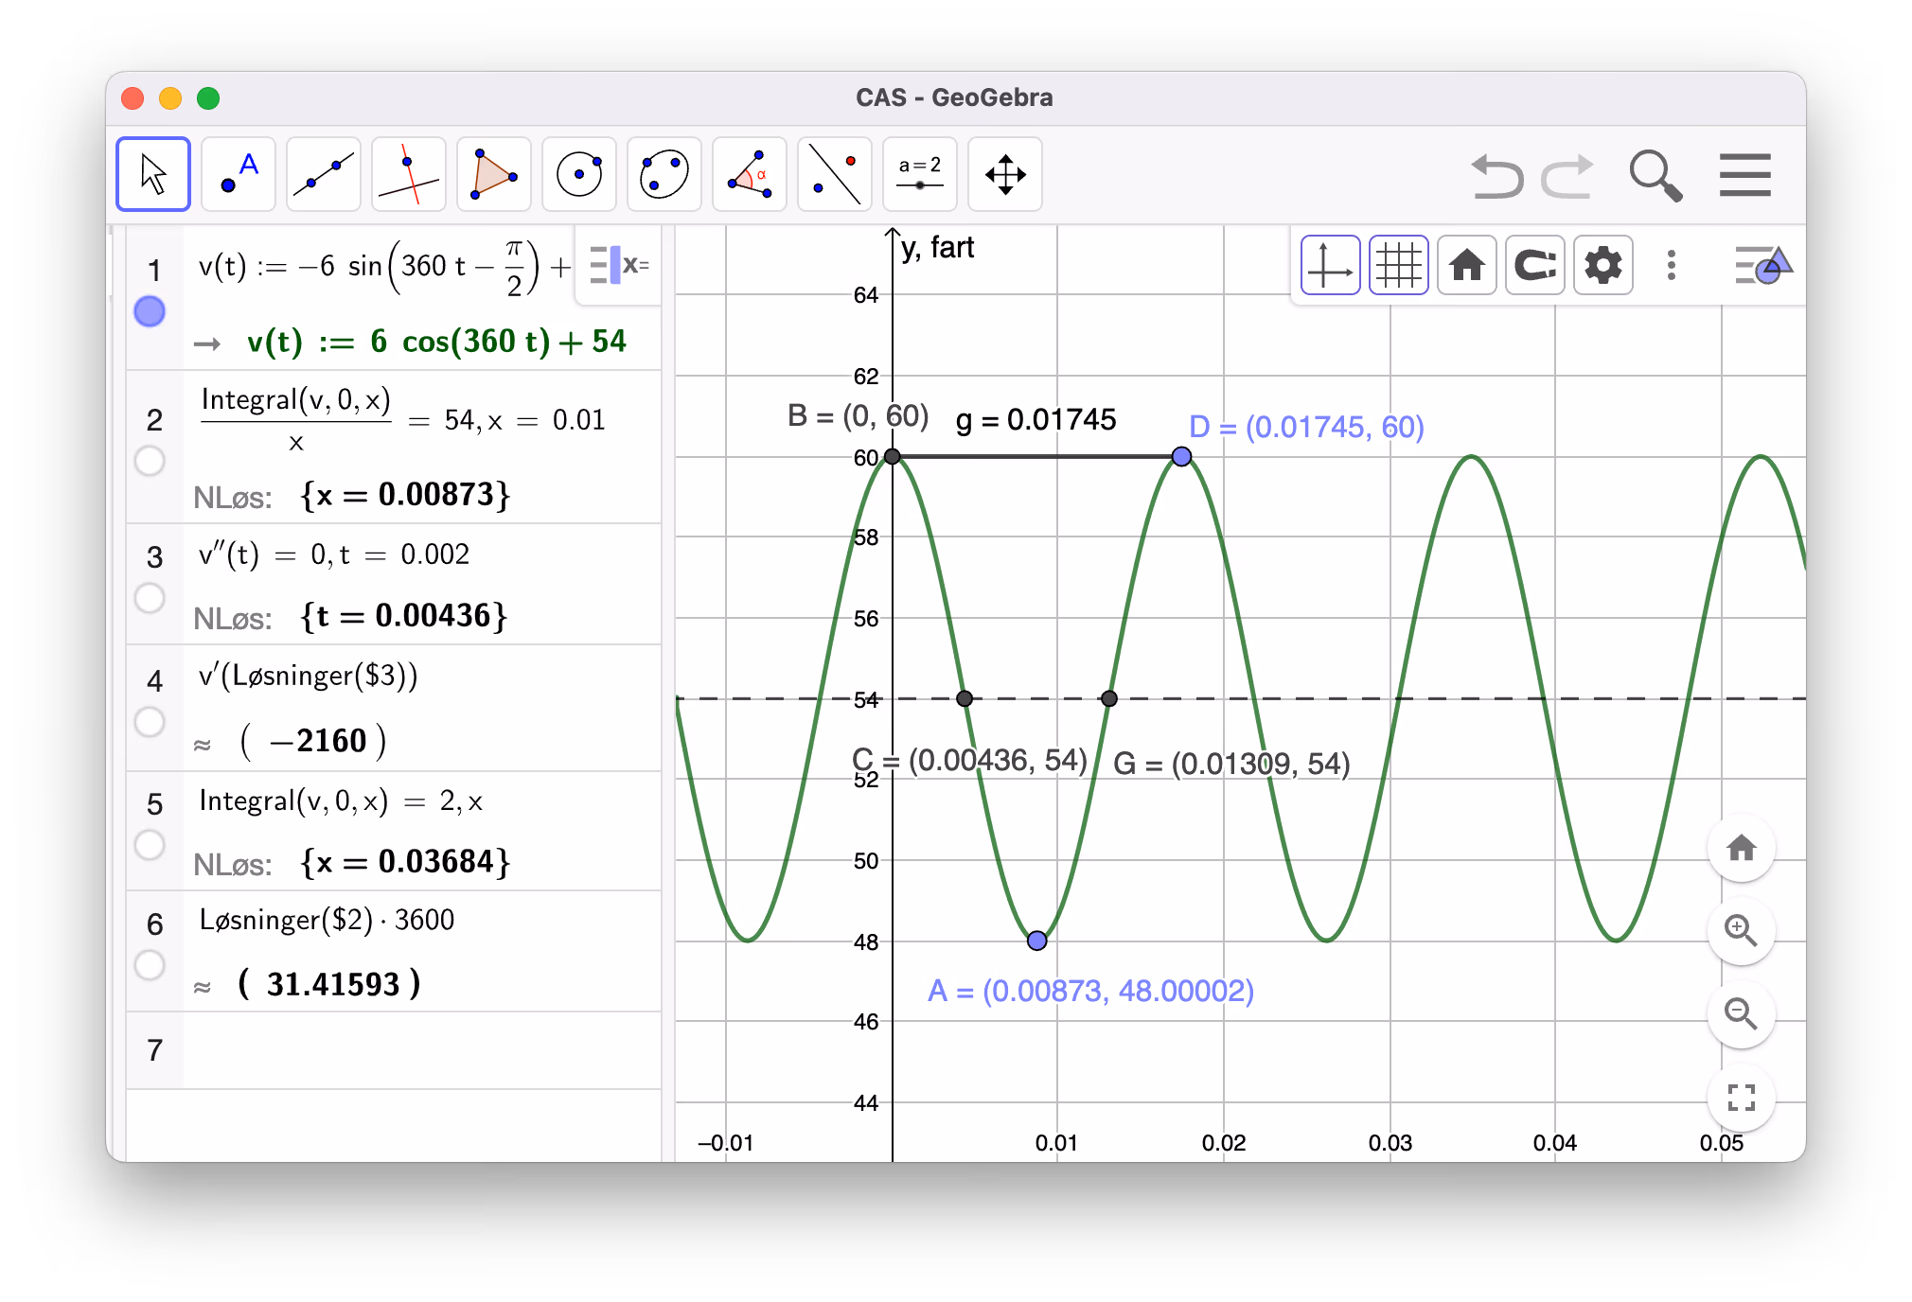Toggle the grid display button

pos(1399,265)
